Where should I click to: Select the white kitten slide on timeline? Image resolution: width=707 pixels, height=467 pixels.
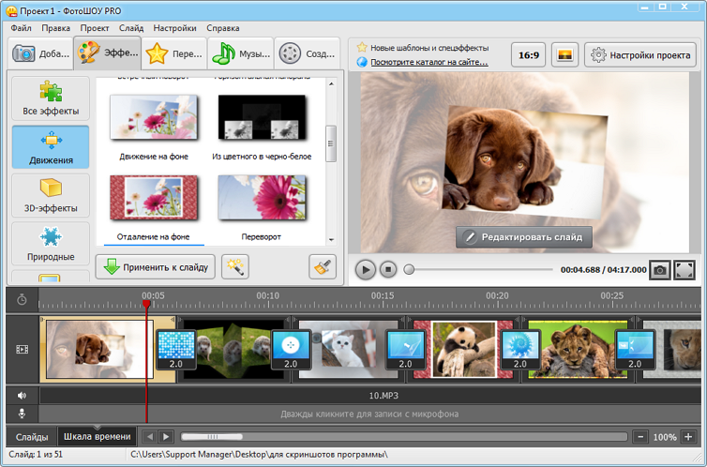pyautogui.click(x=349, y=350)
